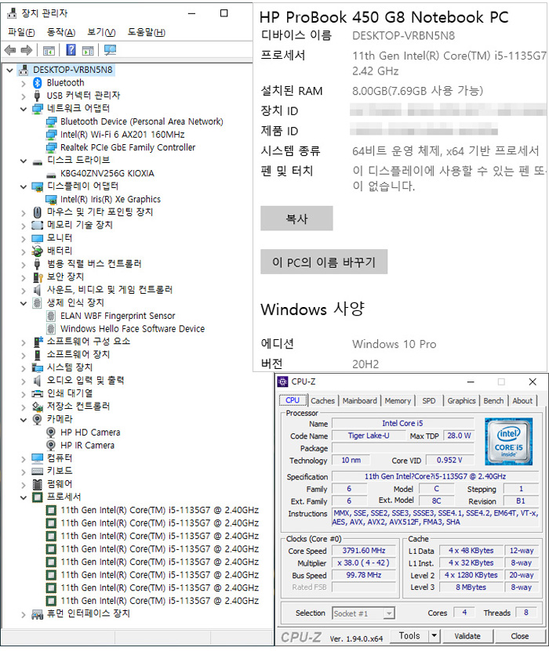Click the Forward arrow in Device Manager toolbar
This screenshot has width=549, height=651.
click(x=27, y=50)
